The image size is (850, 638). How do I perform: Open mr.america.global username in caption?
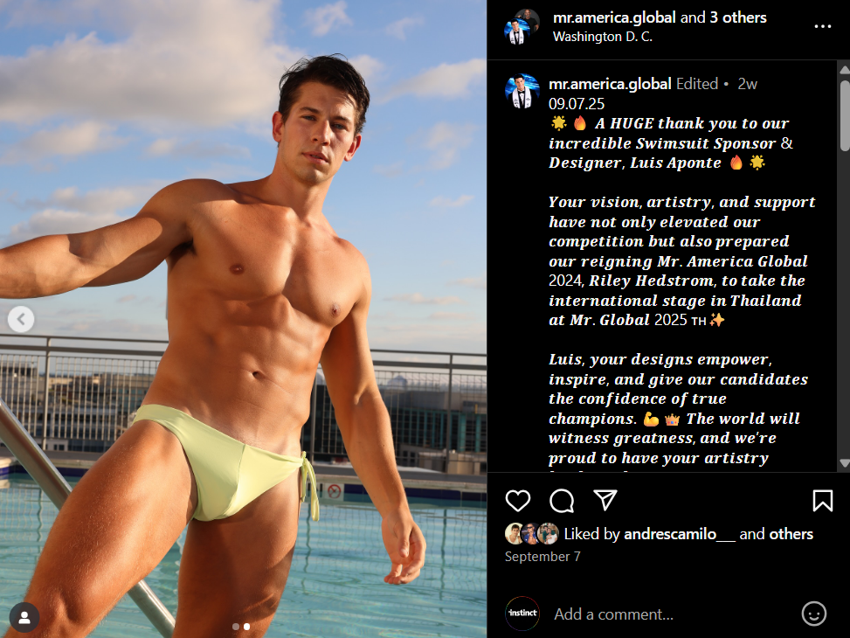coord(610,84)
